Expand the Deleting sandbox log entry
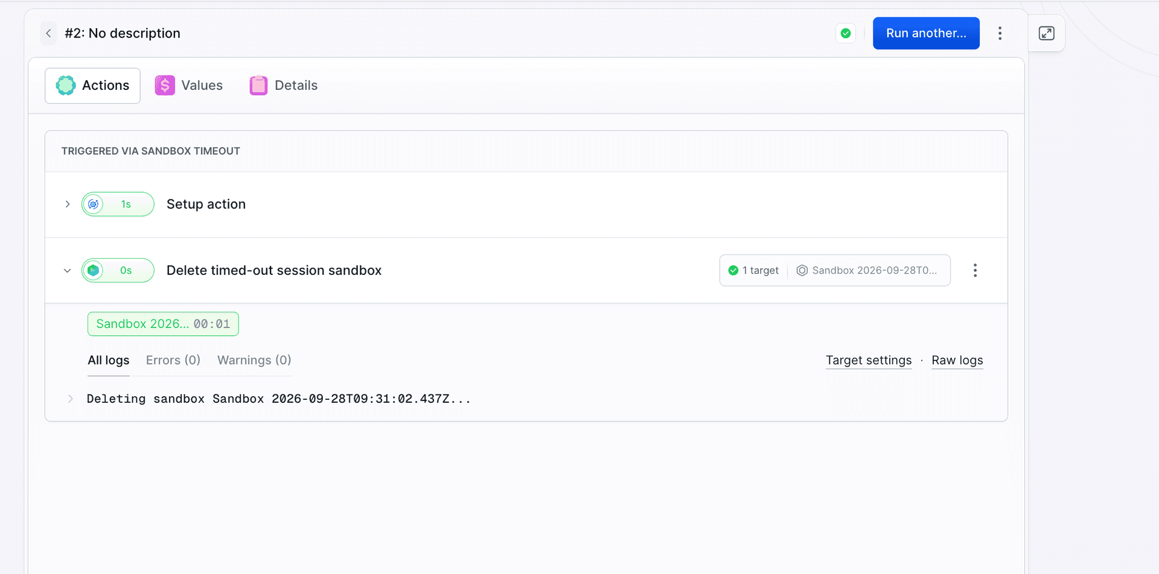1159x574 pixels. 71,399
